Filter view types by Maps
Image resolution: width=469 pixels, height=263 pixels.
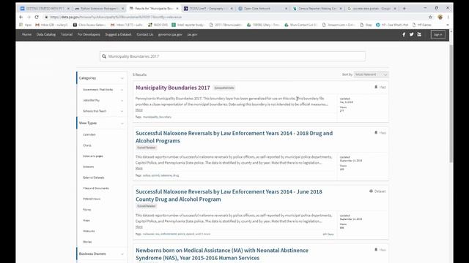pyautogui.click(x=86, y=221)
